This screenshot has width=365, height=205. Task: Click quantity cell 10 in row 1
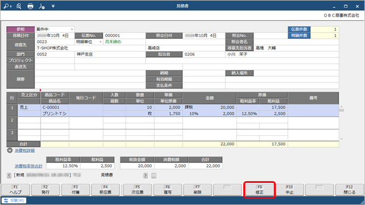coord(140,107)
